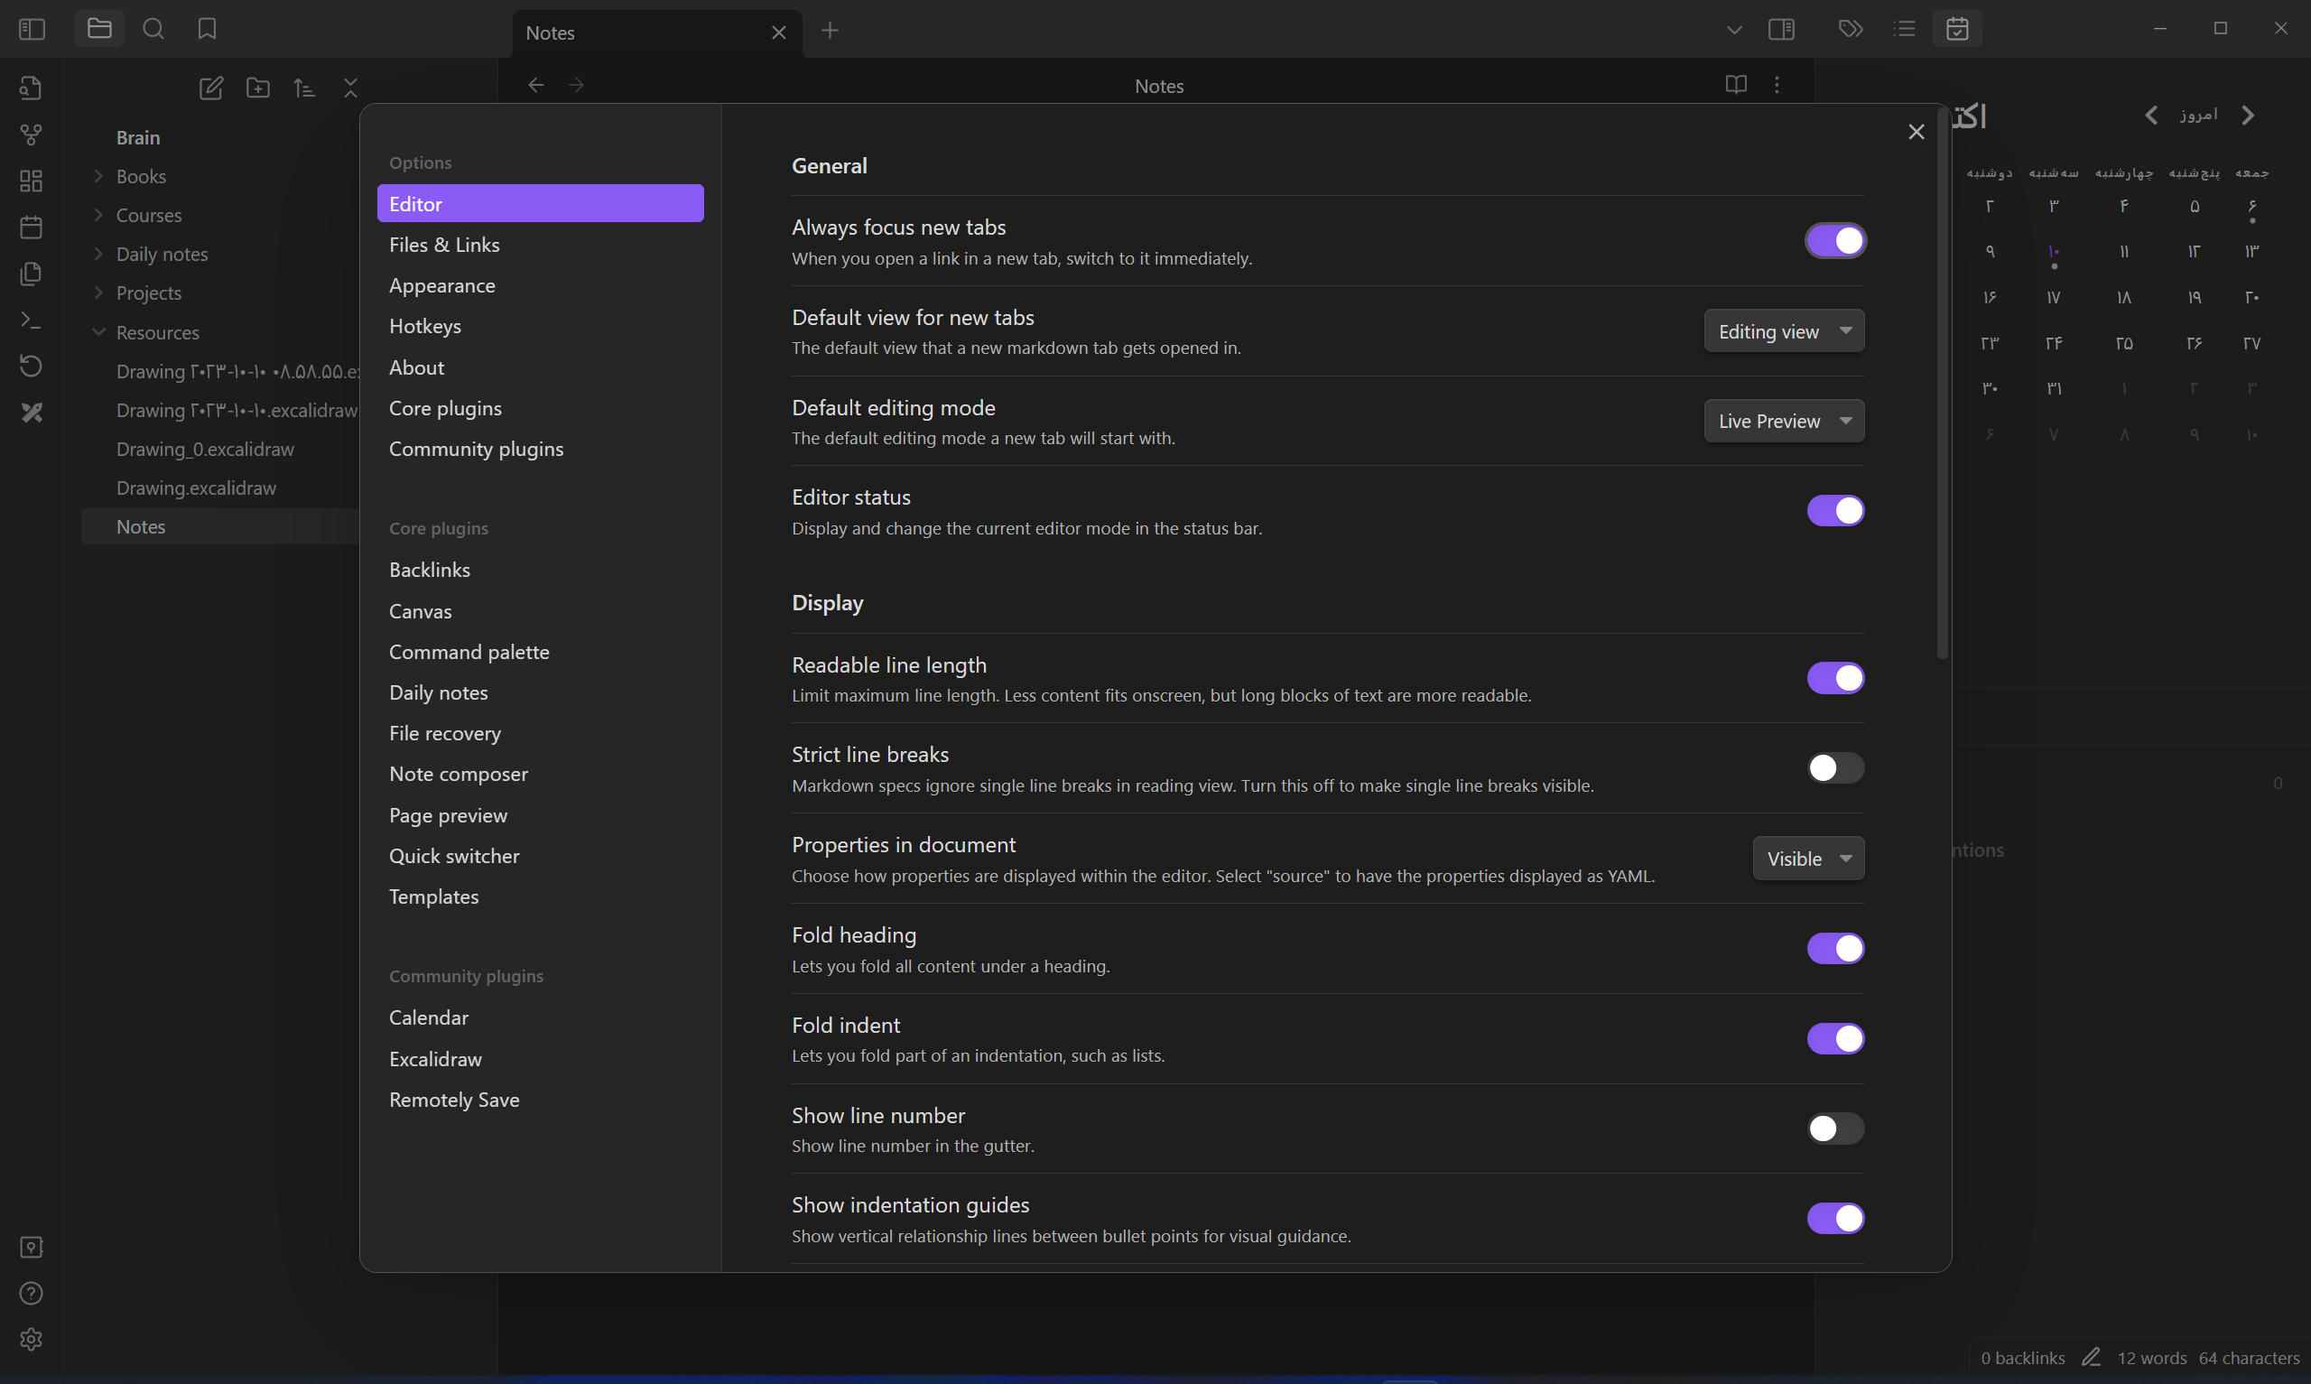
Task: Open Hotkeys settings section
Action: pyautogui.click(x=425, y=327)
